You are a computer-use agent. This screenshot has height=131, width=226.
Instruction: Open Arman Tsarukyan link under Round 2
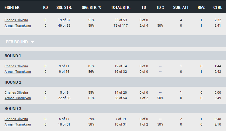[18, 98]
